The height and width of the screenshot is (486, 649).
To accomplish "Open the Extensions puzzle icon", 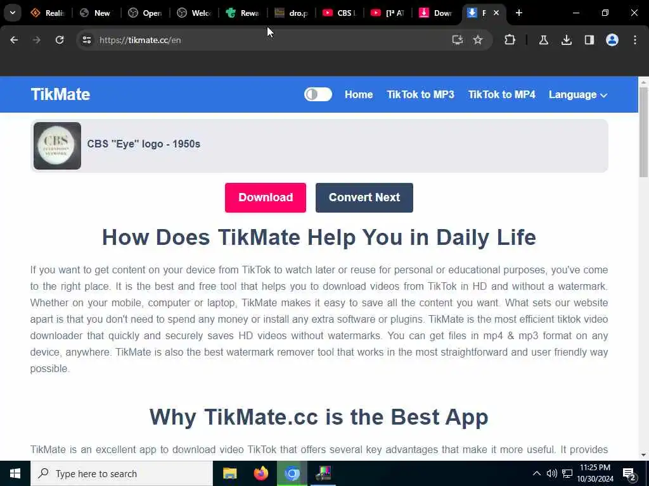I will [510, 40].
